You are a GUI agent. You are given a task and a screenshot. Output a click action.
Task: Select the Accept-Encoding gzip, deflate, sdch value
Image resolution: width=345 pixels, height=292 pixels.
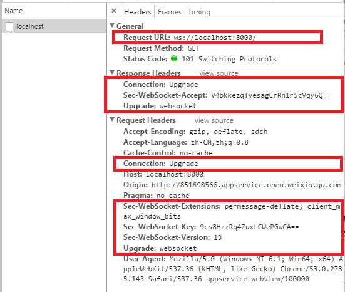229,132
